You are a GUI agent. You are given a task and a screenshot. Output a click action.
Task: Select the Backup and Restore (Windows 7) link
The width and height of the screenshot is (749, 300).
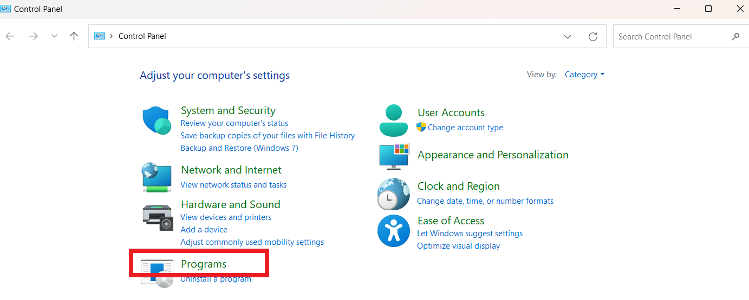(x=239, y=148)
